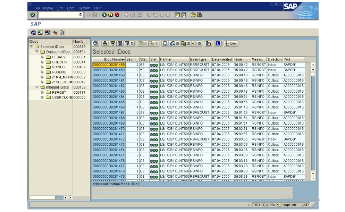345x212 pixels.
Task: Select the ORDCHG folder in the tree
Action: point(59,62)
